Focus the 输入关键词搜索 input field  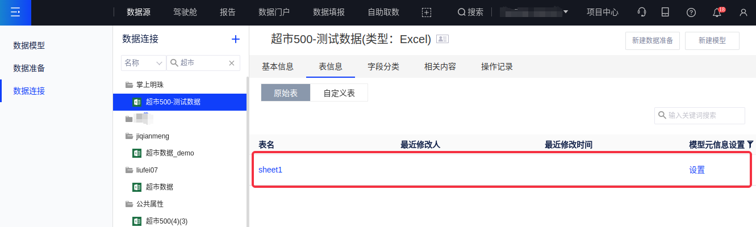tap(704, 115)
